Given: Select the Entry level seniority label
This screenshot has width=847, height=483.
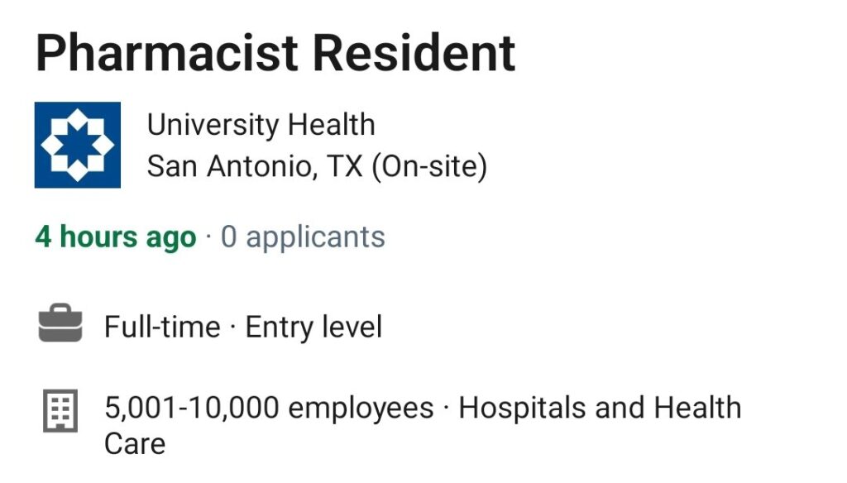Looking at the screenshot, I should click(x=313, y=327).
